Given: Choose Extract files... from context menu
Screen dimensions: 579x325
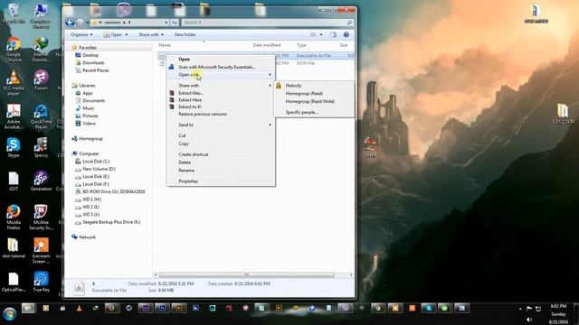Looking at the screenshot, I should [191, 93].
